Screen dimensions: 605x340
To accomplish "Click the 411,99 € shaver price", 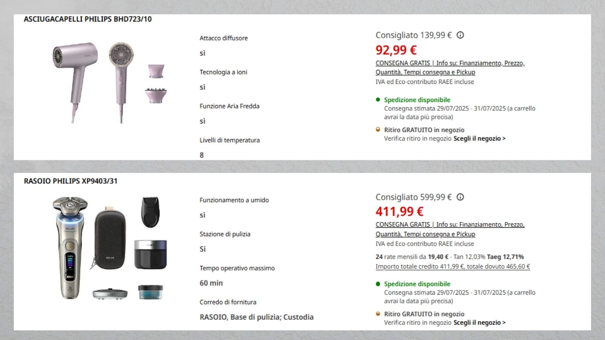I will (x=399, y=212).
